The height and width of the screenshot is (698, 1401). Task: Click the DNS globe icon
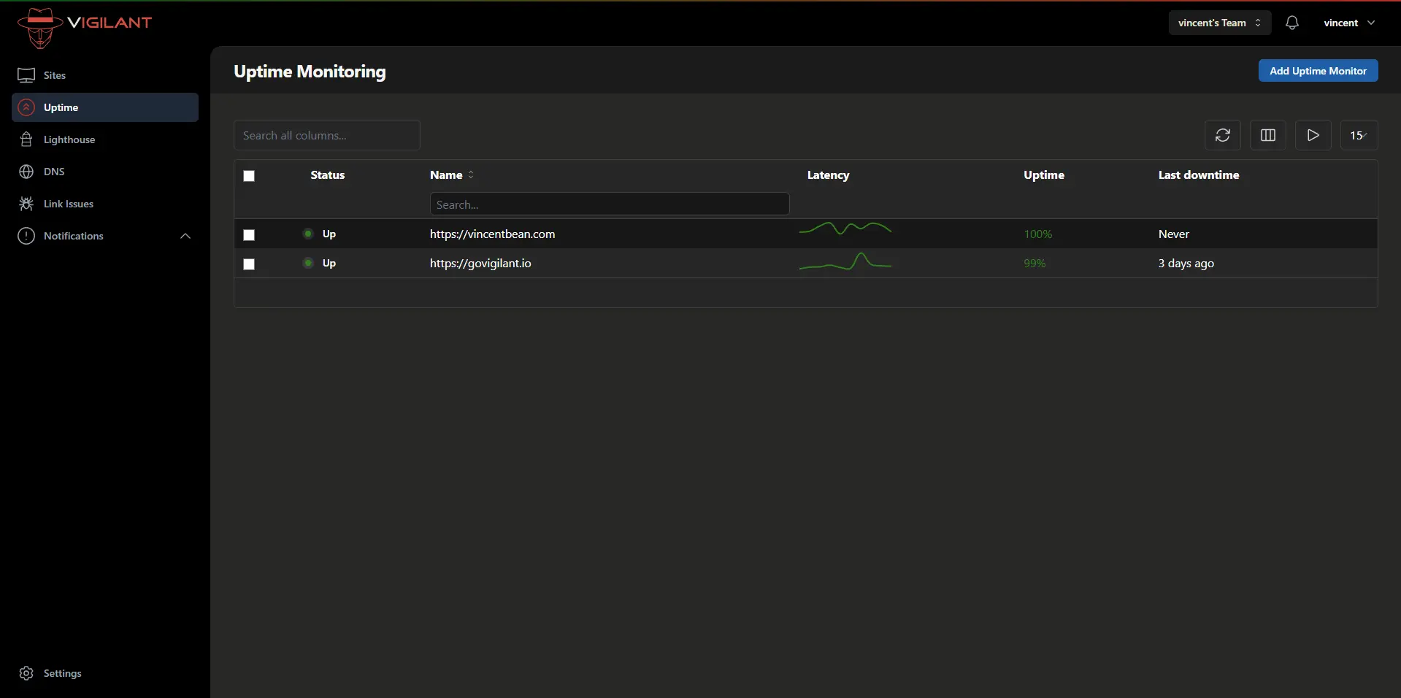click(x=26, y=172)
